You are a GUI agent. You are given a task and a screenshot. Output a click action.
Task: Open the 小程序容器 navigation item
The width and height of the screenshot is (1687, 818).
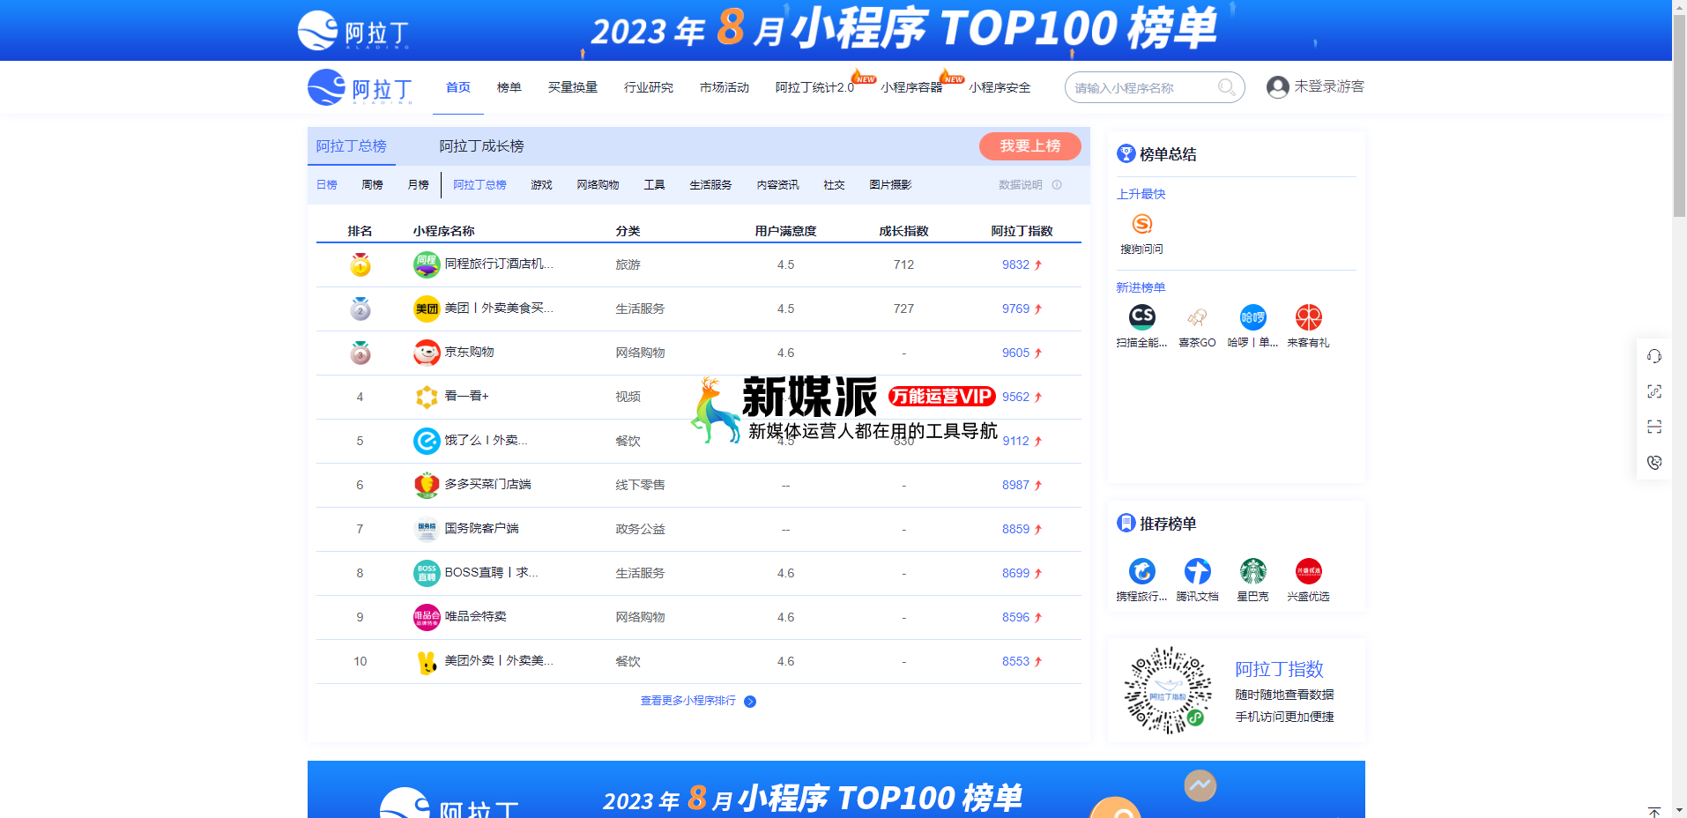click(911, 87)
